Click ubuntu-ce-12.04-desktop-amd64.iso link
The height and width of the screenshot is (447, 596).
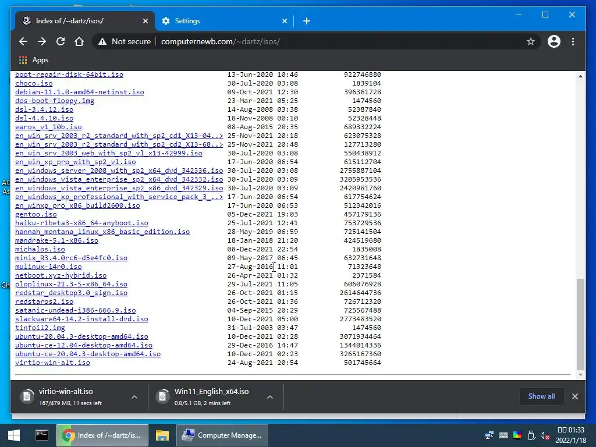pyautogui.click(x=84, y=346)
